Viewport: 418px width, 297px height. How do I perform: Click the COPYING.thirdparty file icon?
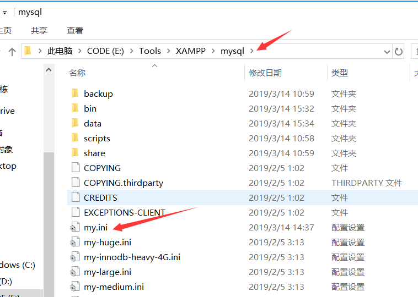coord(76,183)
